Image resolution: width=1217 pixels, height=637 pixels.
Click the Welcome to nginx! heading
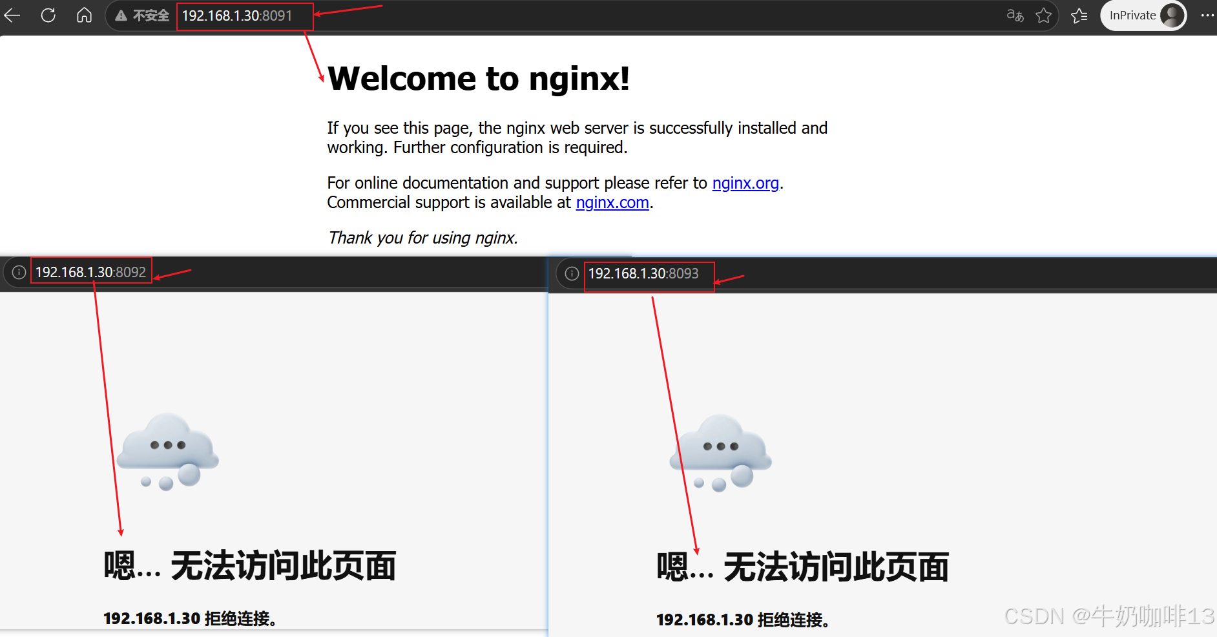coord(478,78)
